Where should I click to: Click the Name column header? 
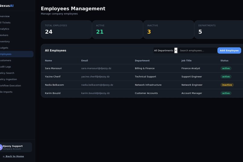click(x=49, y=61)
